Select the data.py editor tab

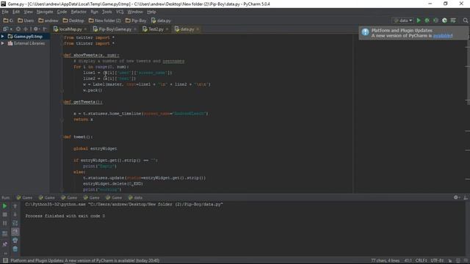pyautogui.click(x=187, y=29)
